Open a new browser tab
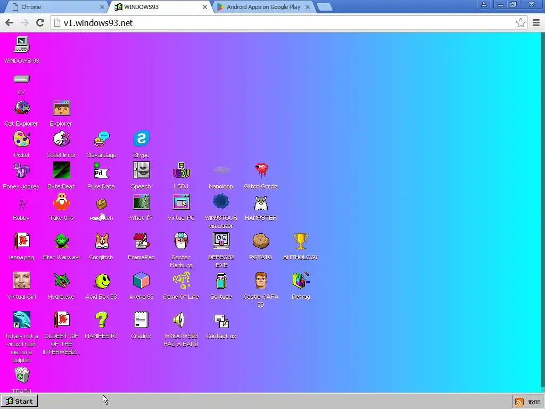545x409 pixels. click(325, 7)
